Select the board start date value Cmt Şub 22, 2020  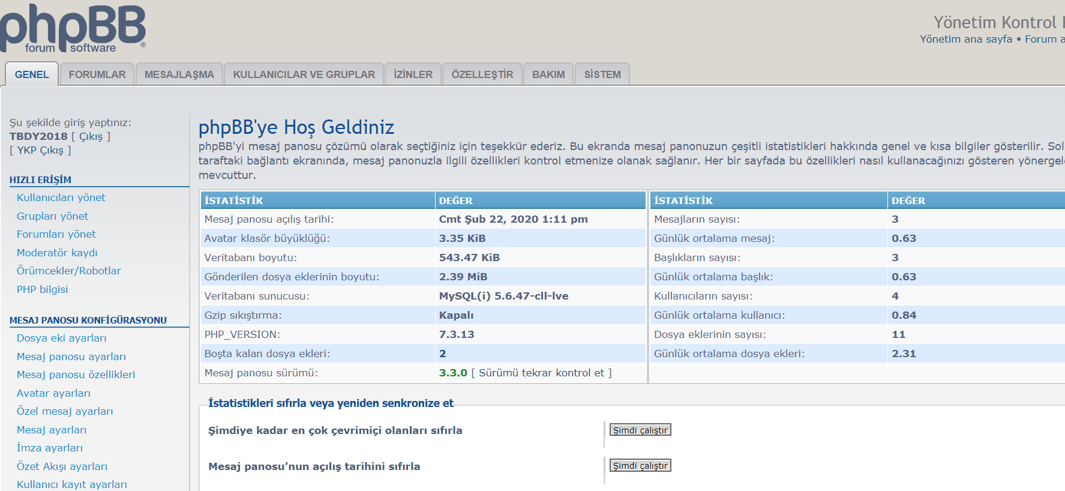click(x=513, y=219)
